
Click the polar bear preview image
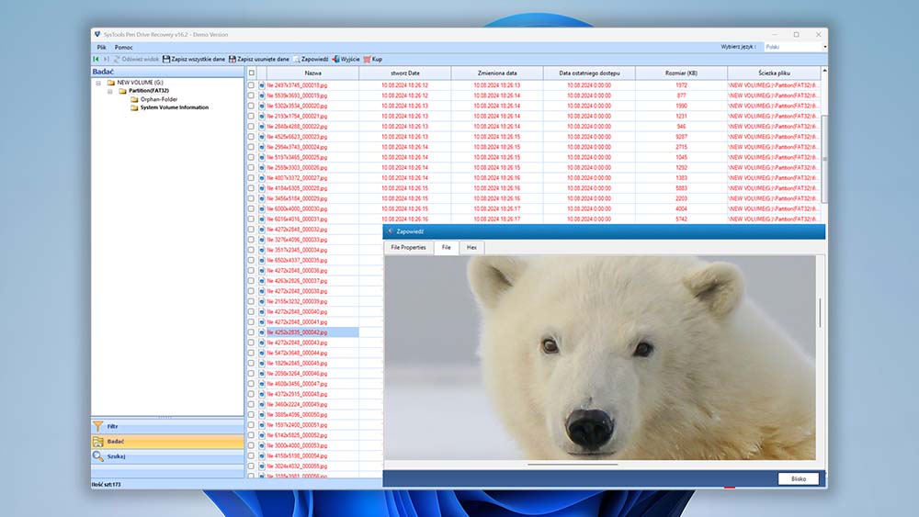(600, 358)
